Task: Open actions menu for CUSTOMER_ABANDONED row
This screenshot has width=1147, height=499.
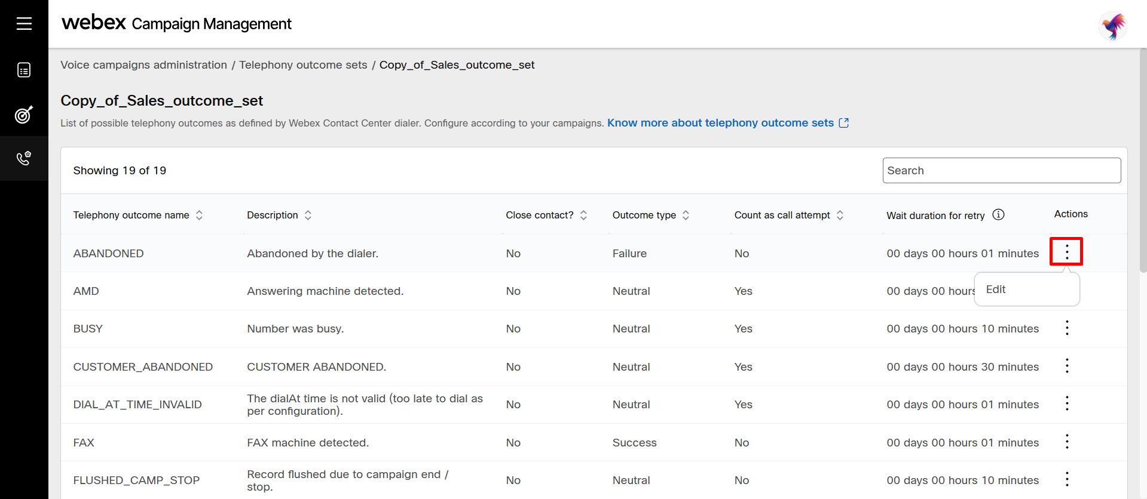Action: tap(1067, 366)
